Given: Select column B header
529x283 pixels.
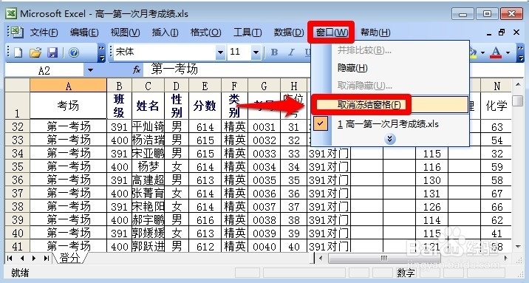Looking at the screenshot, I should click(x=119, y=86).
